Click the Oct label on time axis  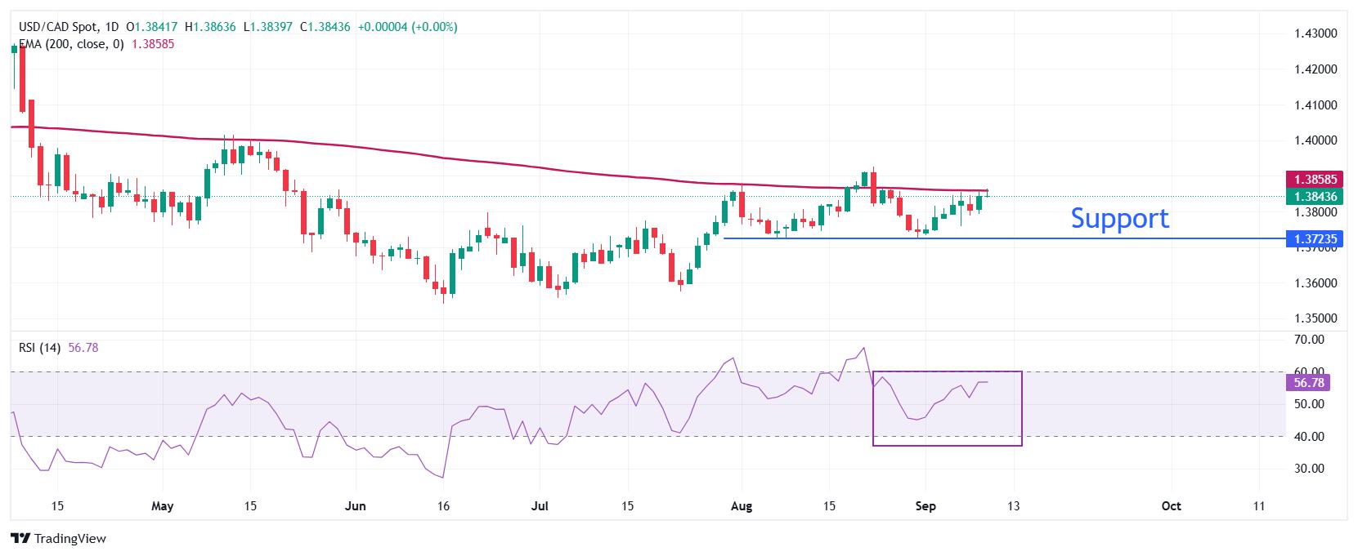click(x=1172, y=506)
